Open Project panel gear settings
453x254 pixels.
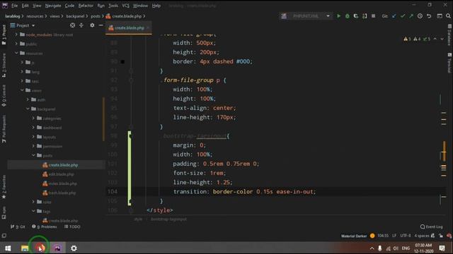click(x=92, y=25)
